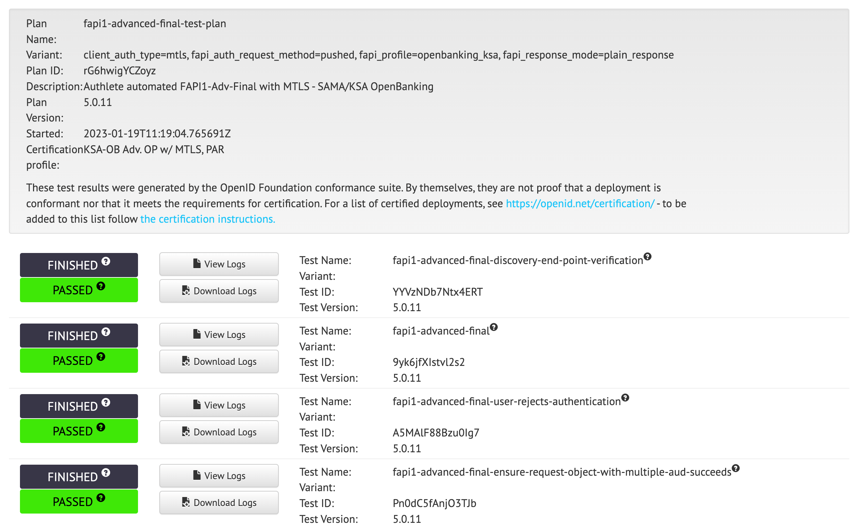Click help icon beside discovery-end-point-verification test name
The height and width of the screenshot is (528, 859).
click(x=647, y=257)
